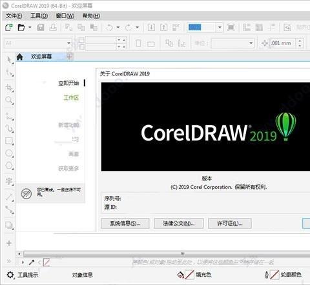Select the Polygon tool

(x=9, y=166)
